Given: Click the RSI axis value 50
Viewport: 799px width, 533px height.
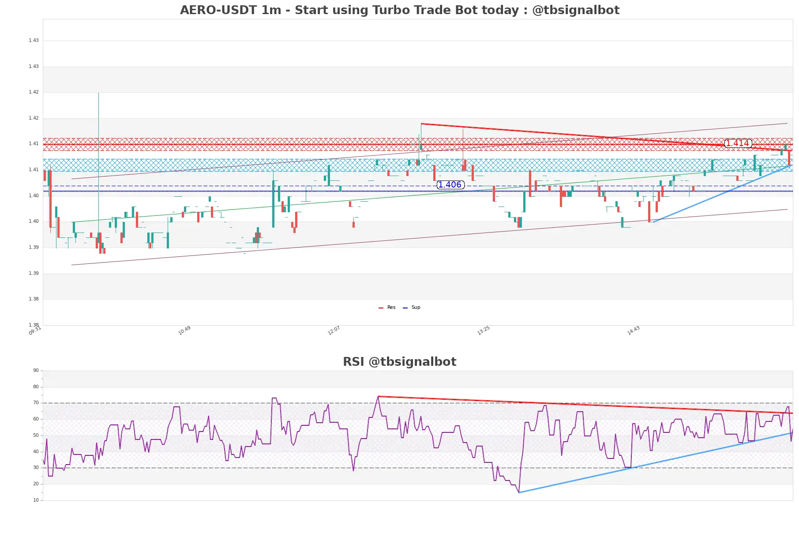Looking at the screenshot, I should pyautogui.click(x=36, y=435).
